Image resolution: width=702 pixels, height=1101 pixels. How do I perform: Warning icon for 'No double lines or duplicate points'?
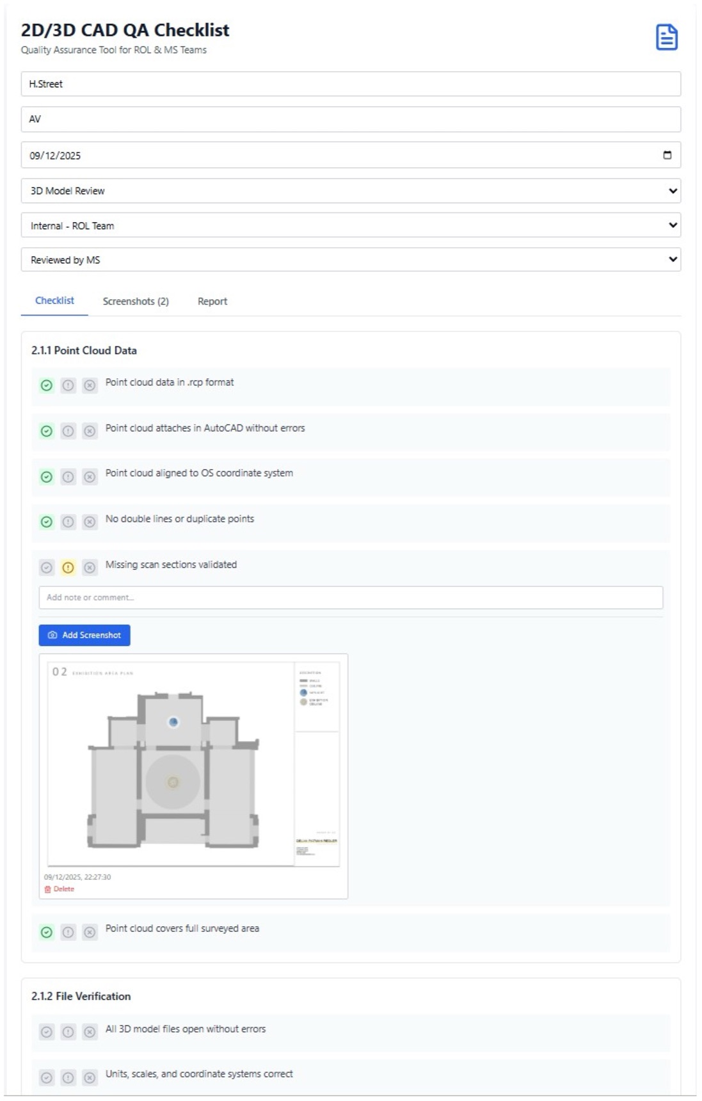tap(68, 522)
